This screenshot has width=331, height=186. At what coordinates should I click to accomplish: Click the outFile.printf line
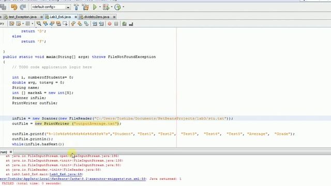pos(153,134)
